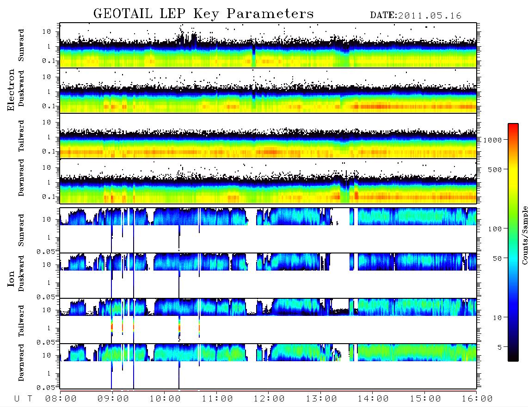Select the Electron "Sunward" panel label

tap(21, 45)
